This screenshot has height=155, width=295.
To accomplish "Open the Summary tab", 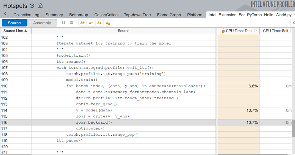I will (x=54, y=15).
